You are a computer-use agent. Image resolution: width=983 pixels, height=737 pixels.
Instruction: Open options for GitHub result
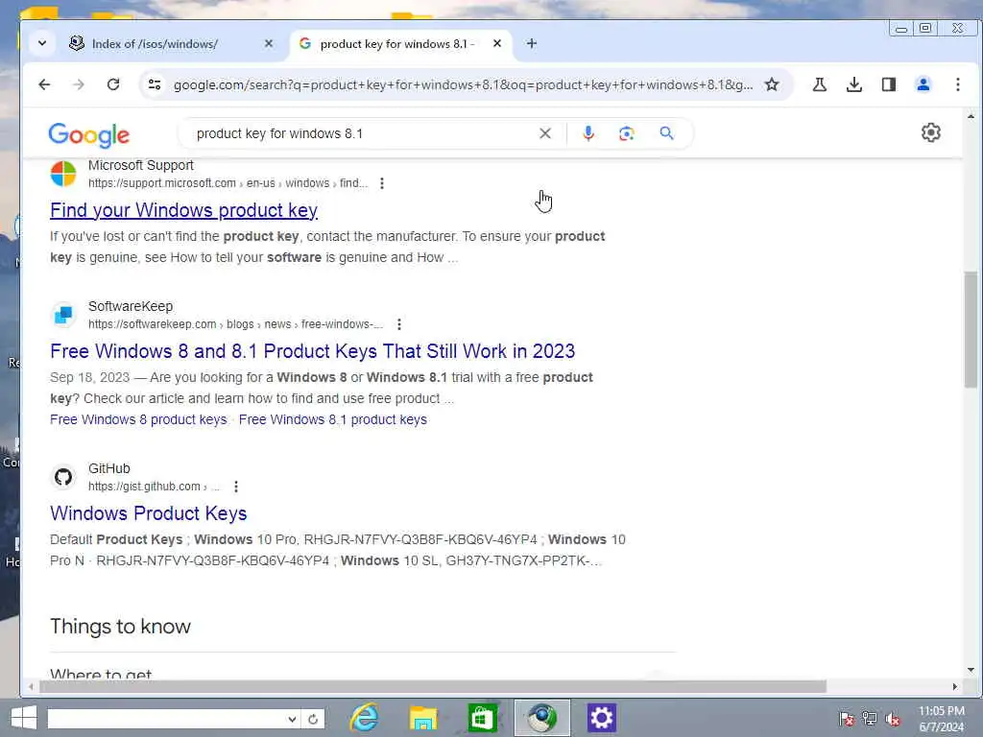tap(236, 487)
